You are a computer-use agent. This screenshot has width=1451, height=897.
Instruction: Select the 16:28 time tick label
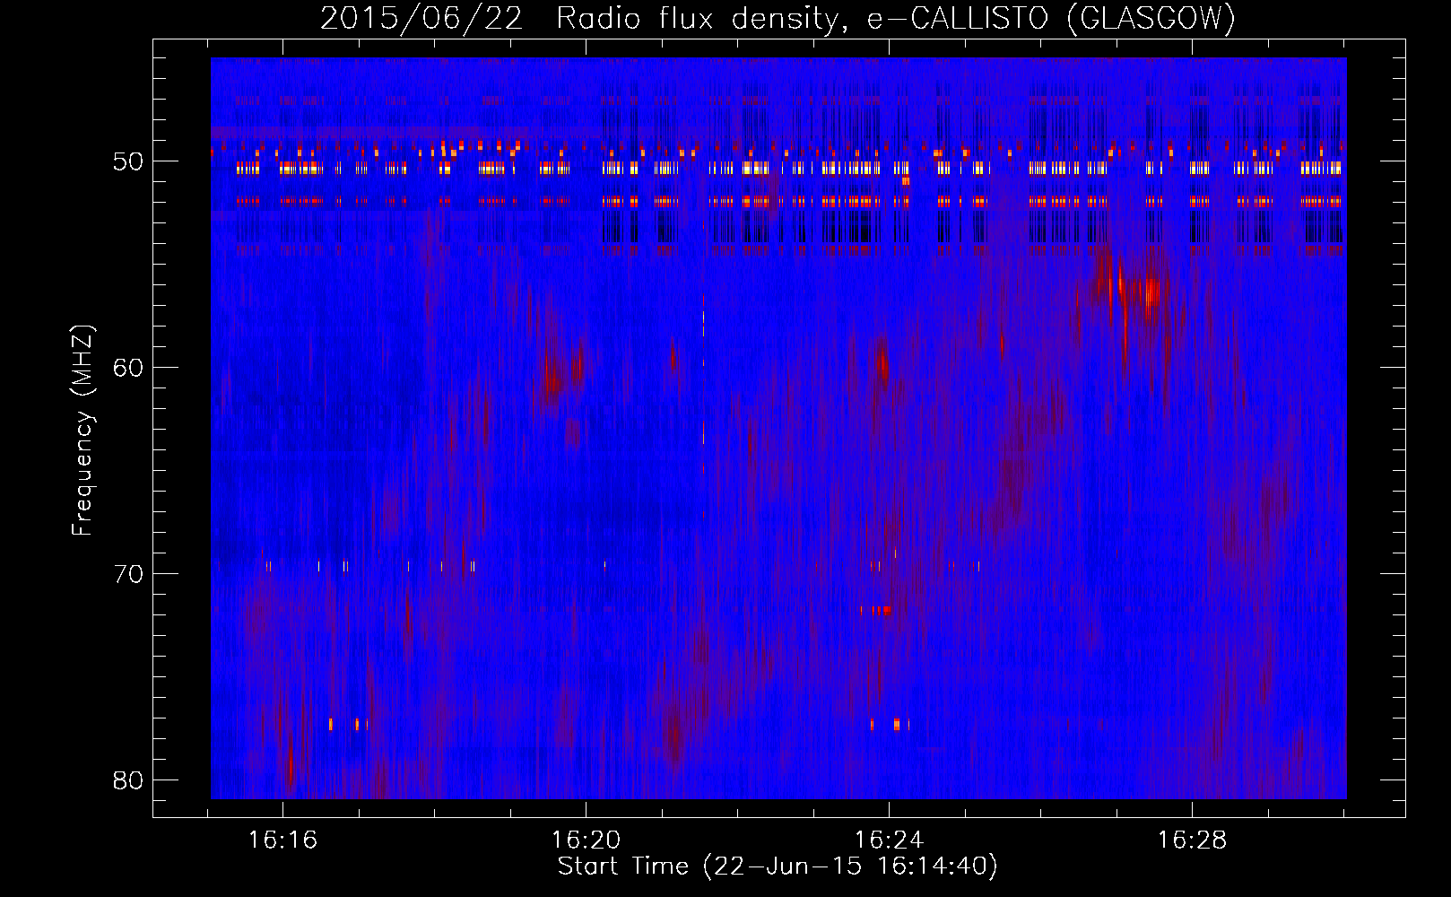tap(1192, 840)
